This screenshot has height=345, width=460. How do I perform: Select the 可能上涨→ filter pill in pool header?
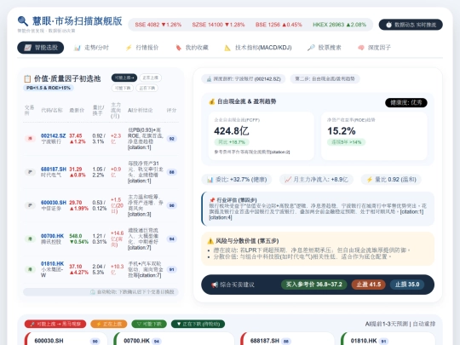pyautogui.click(x=124, y=78)
